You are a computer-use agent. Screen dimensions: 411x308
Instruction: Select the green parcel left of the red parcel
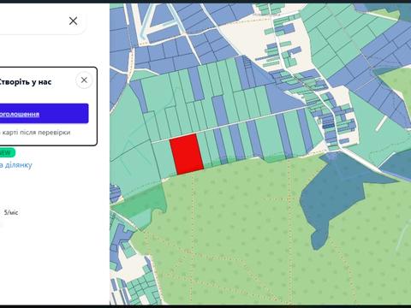click(164, 159)
